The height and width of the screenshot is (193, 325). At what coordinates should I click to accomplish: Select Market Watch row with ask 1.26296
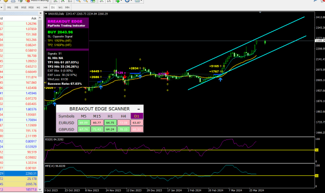[19, 23]
